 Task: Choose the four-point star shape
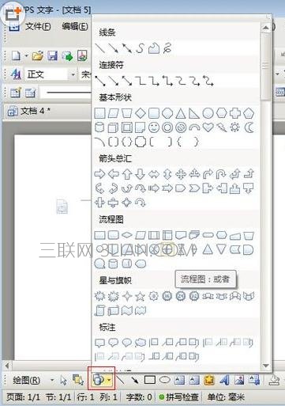click(x=127, y=297)
